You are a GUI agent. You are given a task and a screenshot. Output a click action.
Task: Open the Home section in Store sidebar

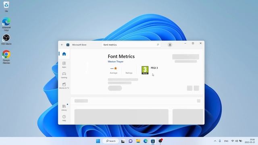click(x=64, y=54)
